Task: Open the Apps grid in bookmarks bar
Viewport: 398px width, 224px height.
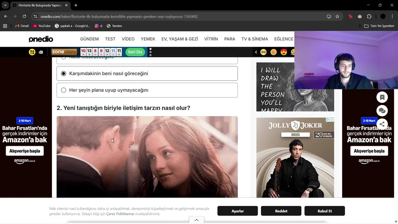Action: [x=5, y=26]
